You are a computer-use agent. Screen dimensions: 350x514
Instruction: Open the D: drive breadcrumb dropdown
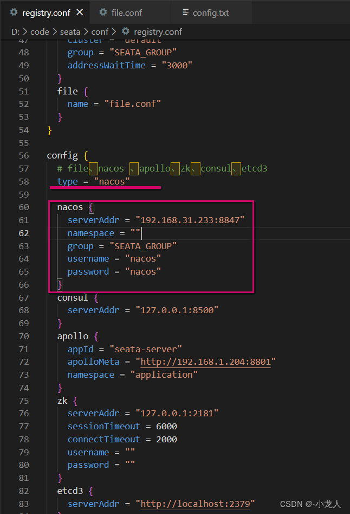[x=15, y=32]
